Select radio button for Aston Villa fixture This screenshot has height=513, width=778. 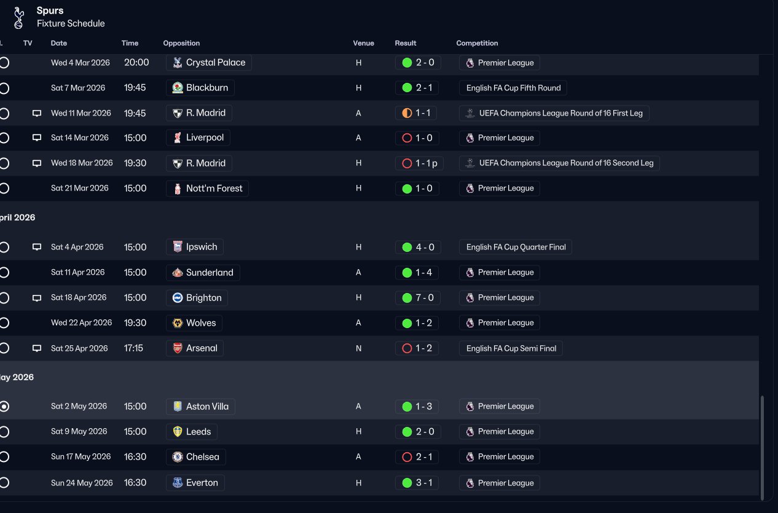[x=4, y=407]
